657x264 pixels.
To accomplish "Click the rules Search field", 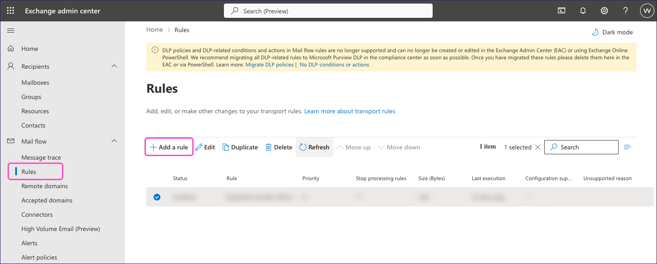I will pyautogui.click(x=581, y=147).
